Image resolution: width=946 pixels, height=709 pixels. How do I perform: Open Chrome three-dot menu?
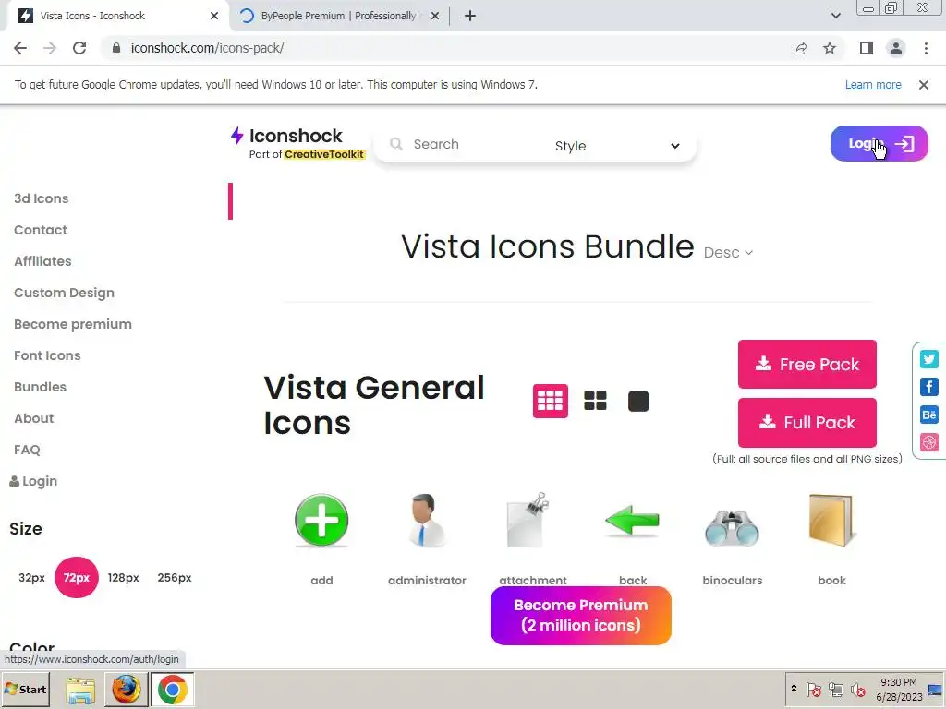click(x=926, y=48)
